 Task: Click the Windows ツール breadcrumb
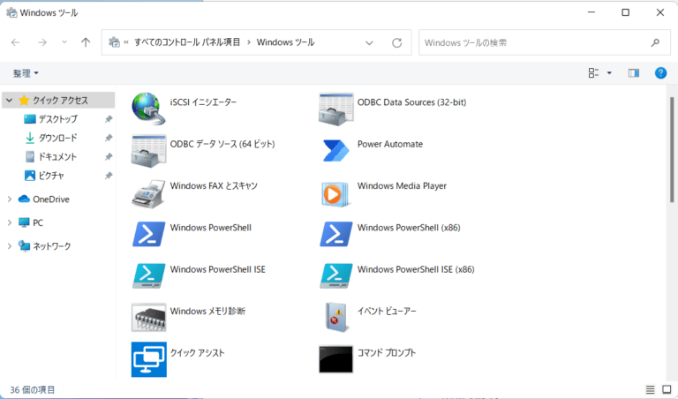[x=285, y=42]
